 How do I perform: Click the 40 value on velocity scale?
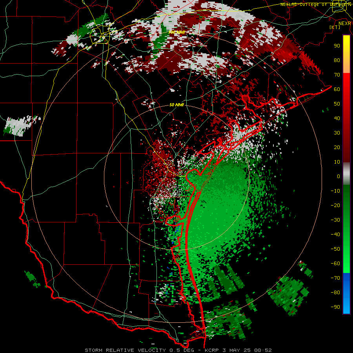[x=337, y=118]
